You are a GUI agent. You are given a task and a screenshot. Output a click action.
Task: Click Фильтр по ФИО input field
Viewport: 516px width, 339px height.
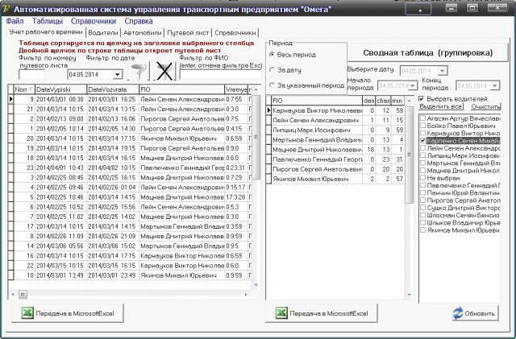tap(220, 75)
